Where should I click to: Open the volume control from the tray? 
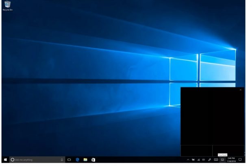click(204, 160)
